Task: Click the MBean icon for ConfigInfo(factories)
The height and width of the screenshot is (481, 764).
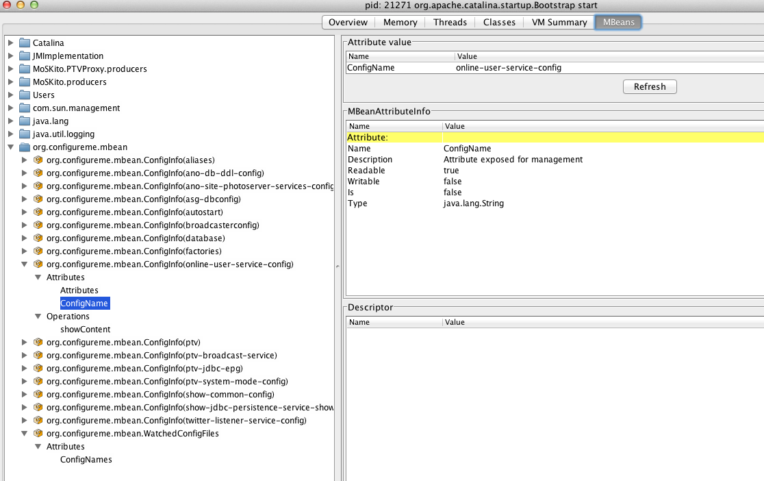Action: (38, 251)
